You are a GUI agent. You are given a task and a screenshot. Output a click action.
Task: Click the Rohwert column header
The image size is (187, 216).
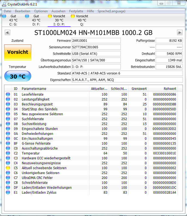pyautogui.click(x=163, y=89)
